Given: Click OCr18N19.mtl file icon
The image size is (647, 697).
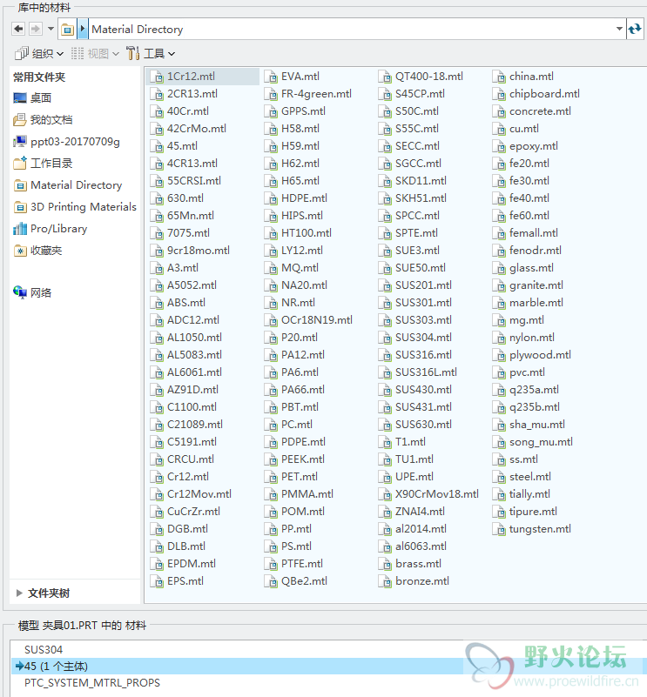Looking at the screenshot, I should coord(271,320).
